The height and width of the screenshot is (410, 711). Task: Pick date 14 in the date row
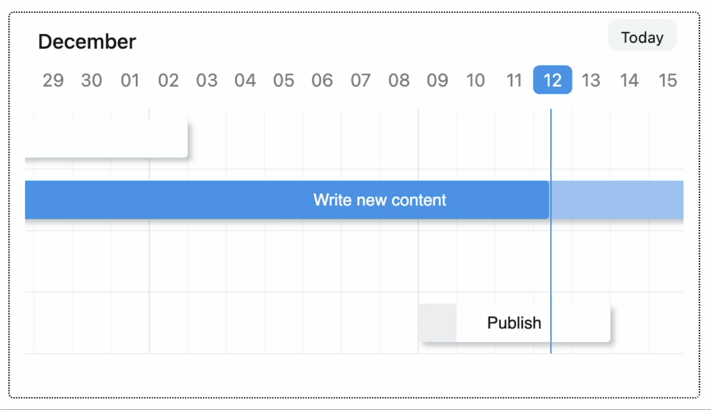(x=629, y=80)
